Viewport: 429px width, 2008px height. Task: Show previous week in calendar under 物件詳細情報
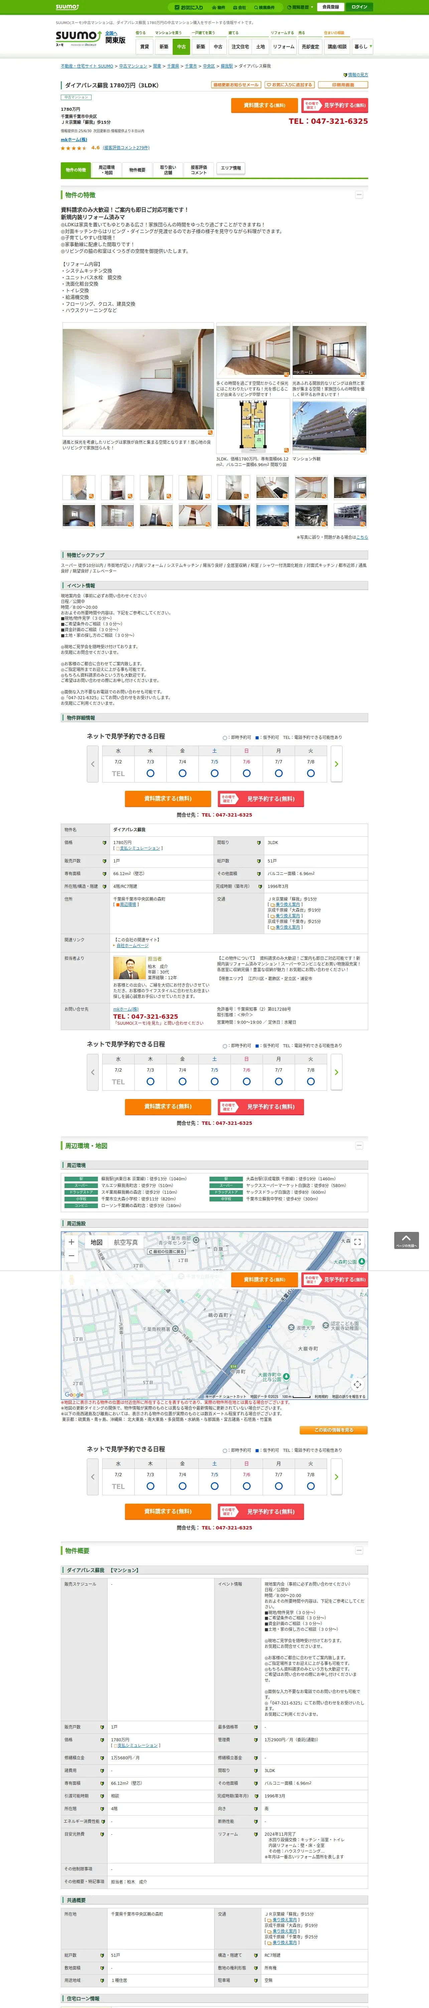pos(93,764)
